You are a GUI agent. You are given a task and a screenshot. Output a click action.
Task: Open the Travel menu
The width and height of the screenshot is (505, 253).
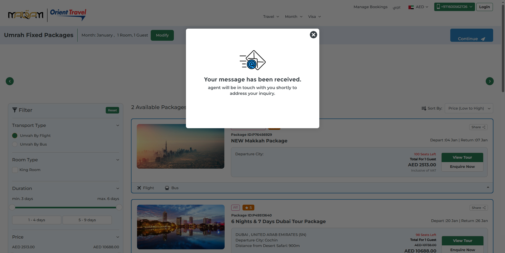[271, 17]
